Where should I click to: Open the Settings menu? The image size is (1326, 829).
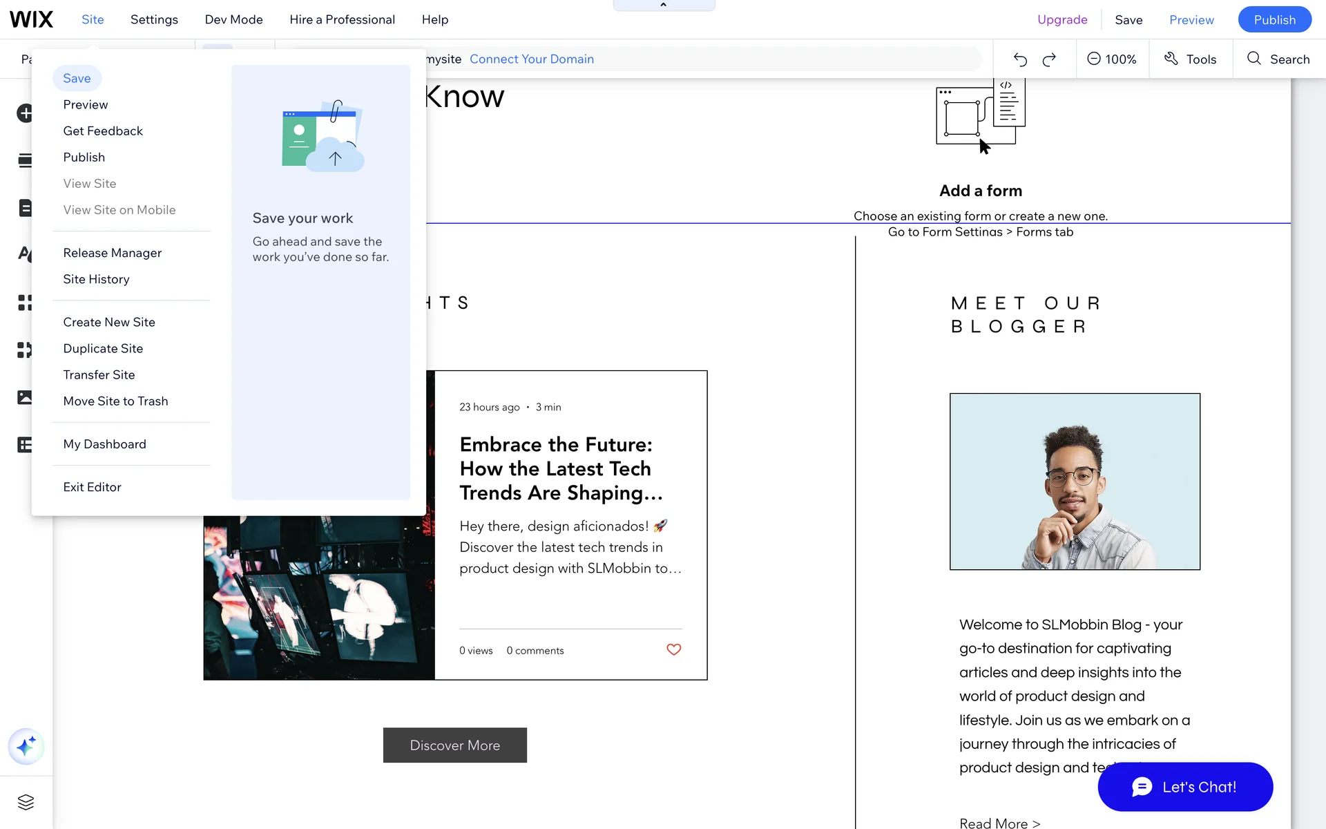point(154,19)
